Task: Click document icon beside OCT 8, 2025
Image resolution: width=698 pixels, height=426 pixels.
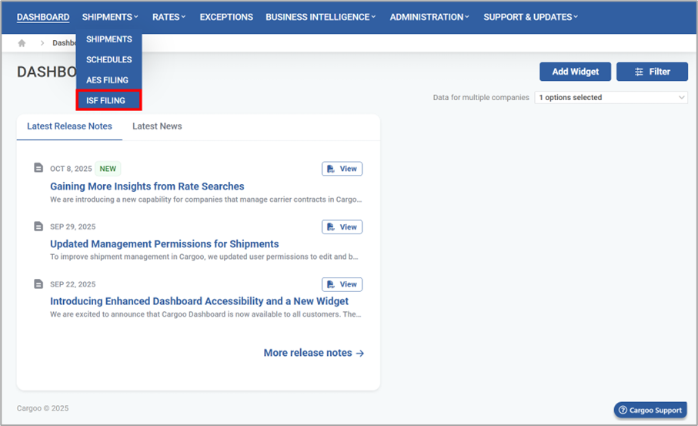Action: click(38, 167)
